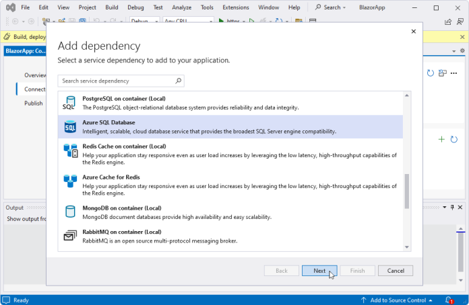Open the Analyze menu
This screenshot has width=469, height=305.
[x=181, y=7]
